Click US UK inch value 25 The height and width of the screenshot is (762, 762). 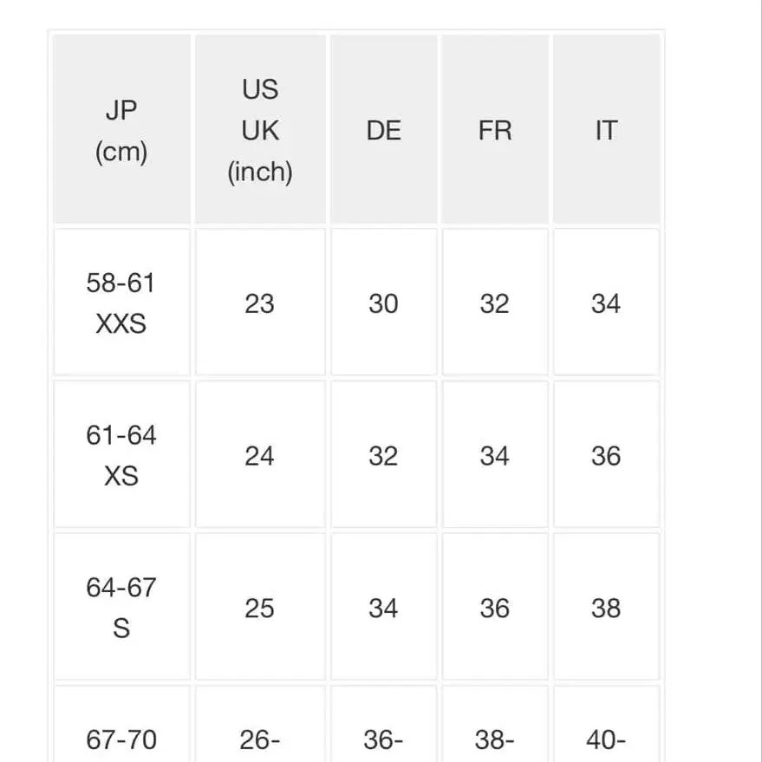tap(260, 608)
